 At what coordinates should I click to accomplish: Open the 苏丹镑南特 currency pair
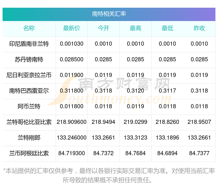pos(29,60)
